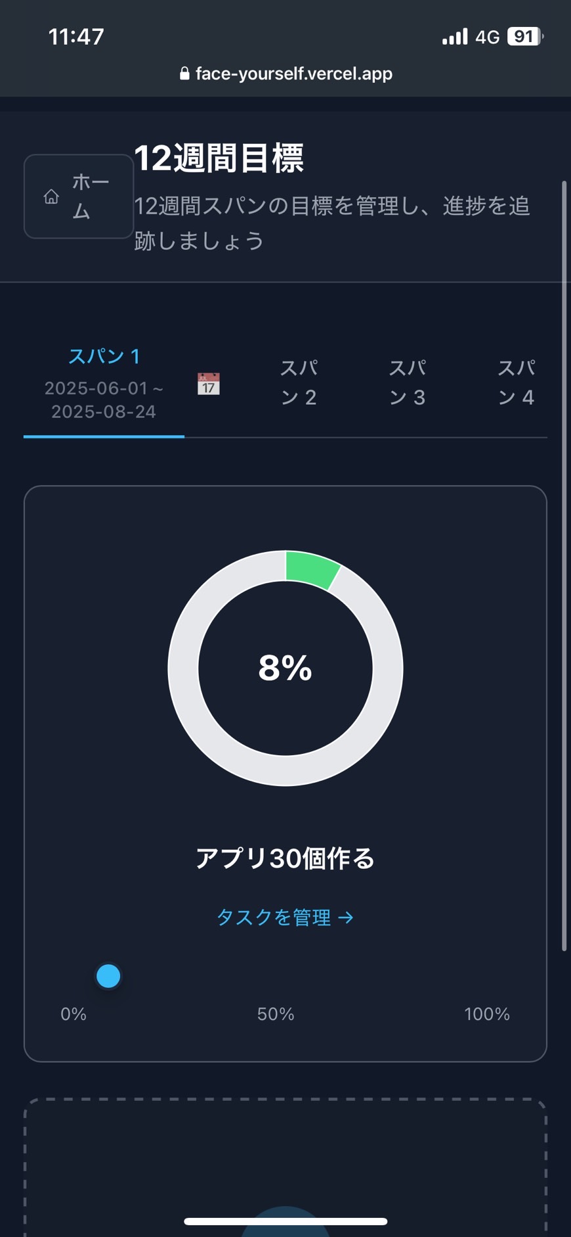Image resolution: width=571 pixels, height=1237 pixels.
Task: Click the goal title アプリ30個作る
Action: 285,858
